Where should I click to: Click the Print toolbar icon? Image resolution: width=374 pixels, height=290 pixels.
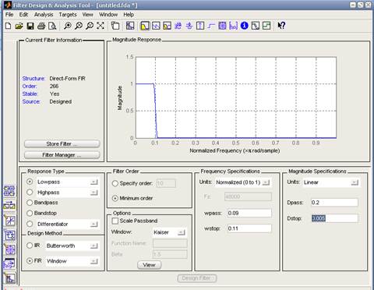[x=41, y=26]
